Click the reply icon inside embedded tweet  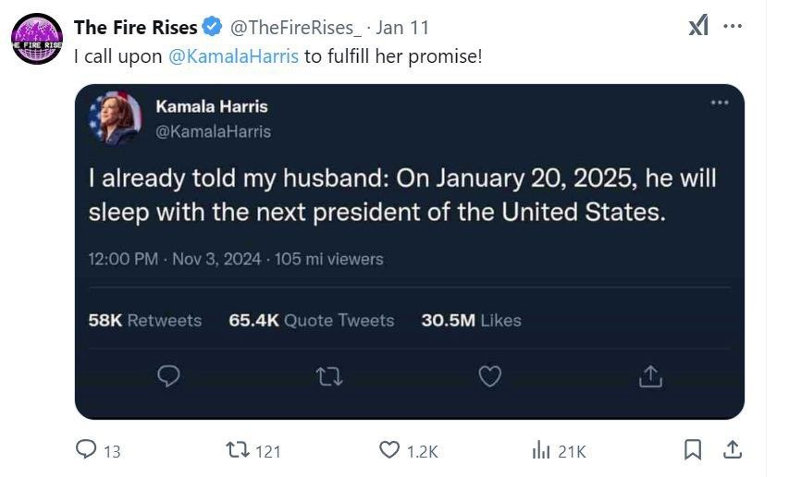click(168, 375)
